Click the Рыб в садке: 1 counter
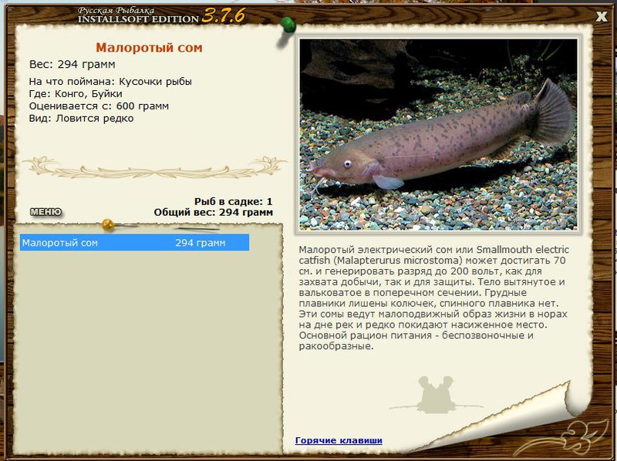Viewport: 617px width, 461px height. pos(234,202)
